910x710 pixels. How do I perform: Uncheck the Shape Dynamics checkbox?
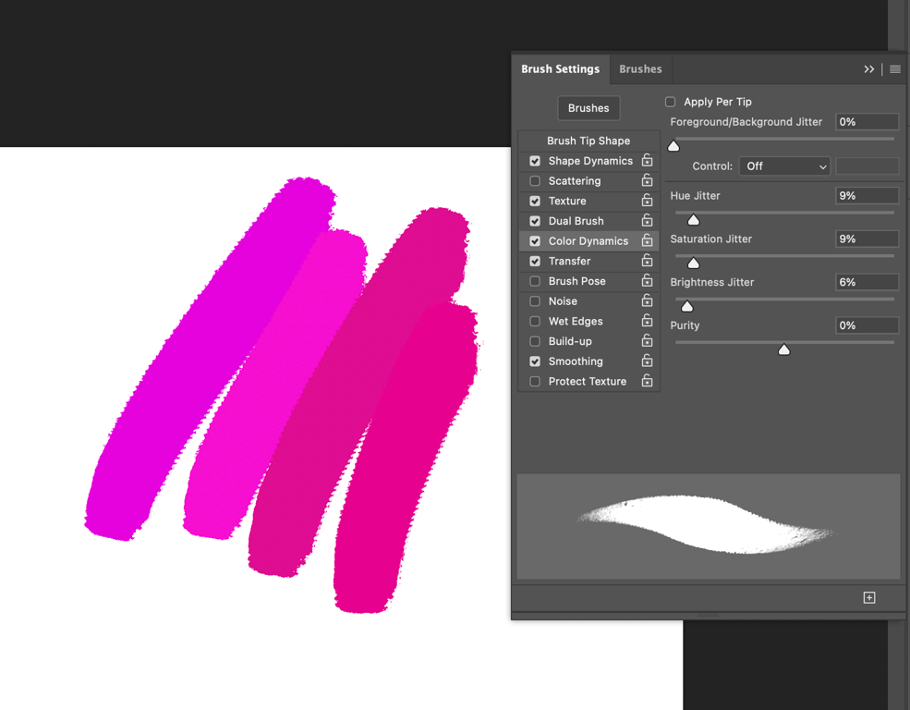[535, 161]
